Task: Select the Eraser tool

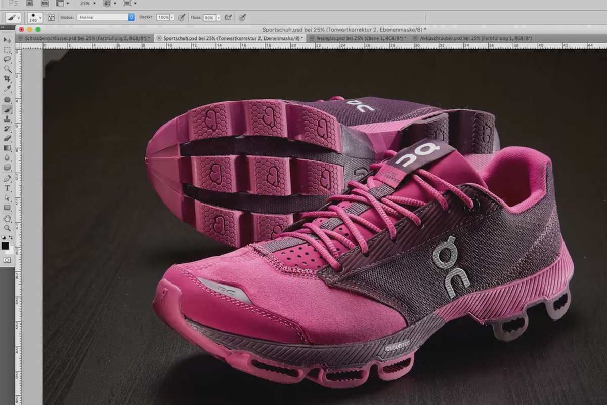Action: (x=7, y=138)
